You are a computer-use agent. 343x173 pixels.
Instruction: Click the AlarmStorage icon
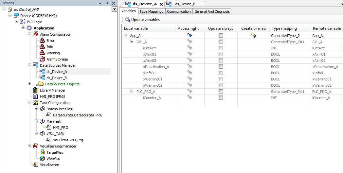point(42,59)
